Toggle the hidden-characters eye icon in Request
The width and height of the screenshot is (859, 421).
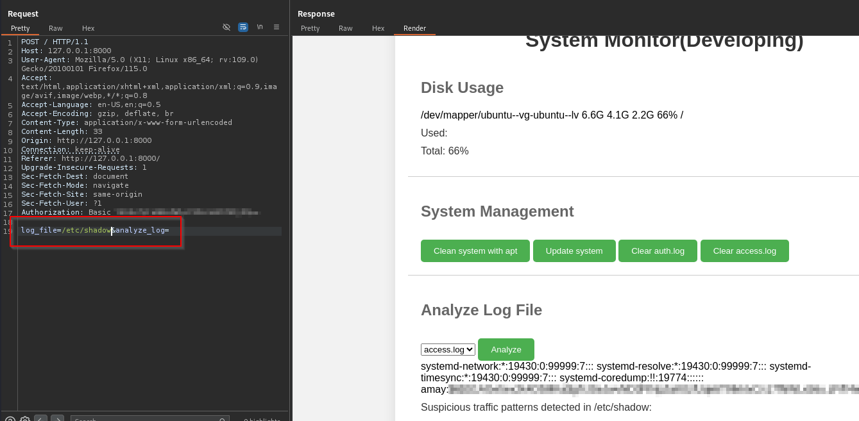point(226,27)
